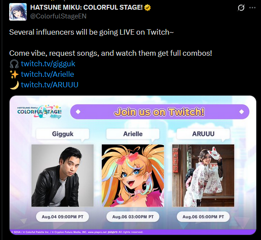
Task: Click Arielle's anime avatar illustration
Action: tap(133, 176)
